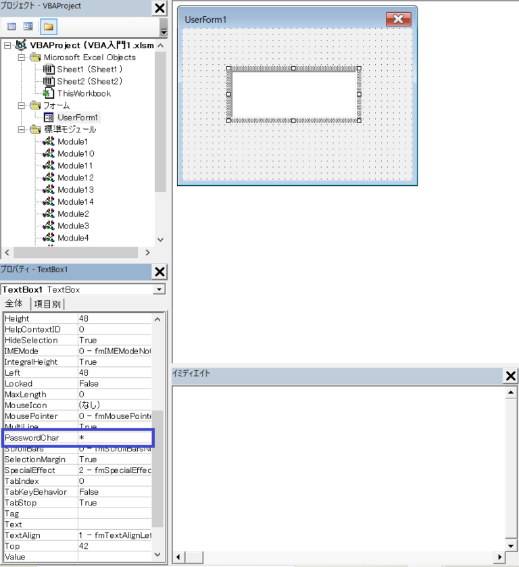
Task: Click the Text property value field
Action: click(115, 524)
